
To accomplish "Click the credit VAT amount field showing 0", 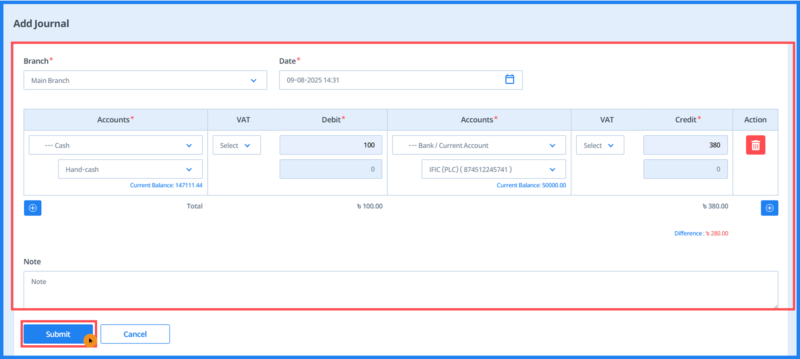I will click(685, 169).
